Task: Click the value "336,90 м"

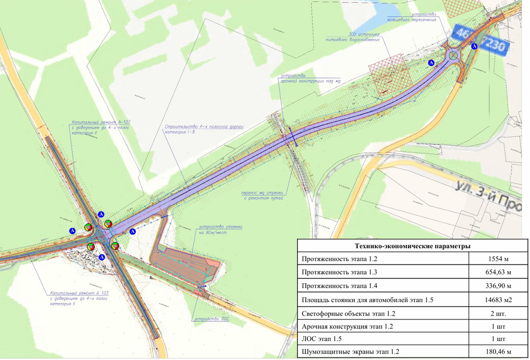Action: [498, 286]
